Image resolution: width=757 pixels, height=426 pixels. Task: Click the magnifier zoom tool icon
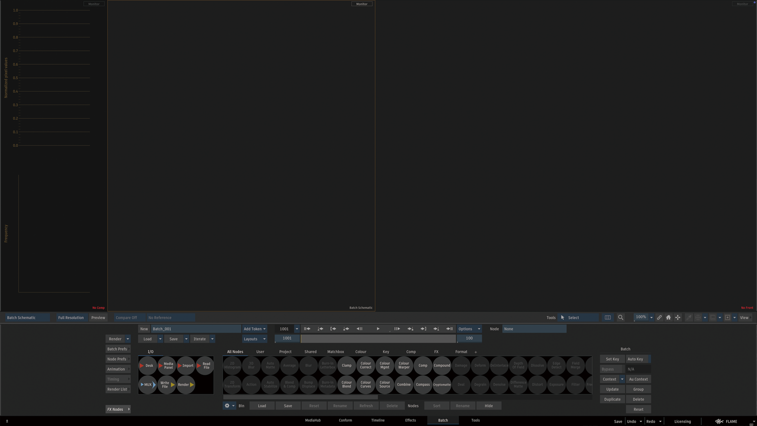(620, 318)
